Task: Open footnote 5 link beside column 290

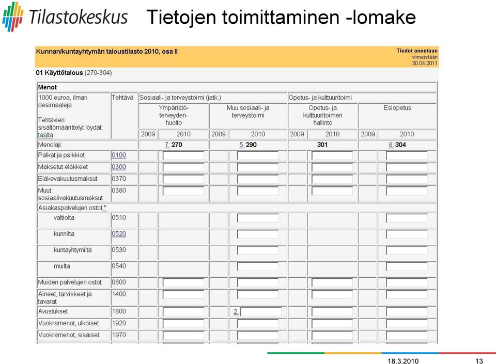Action: 242,145
